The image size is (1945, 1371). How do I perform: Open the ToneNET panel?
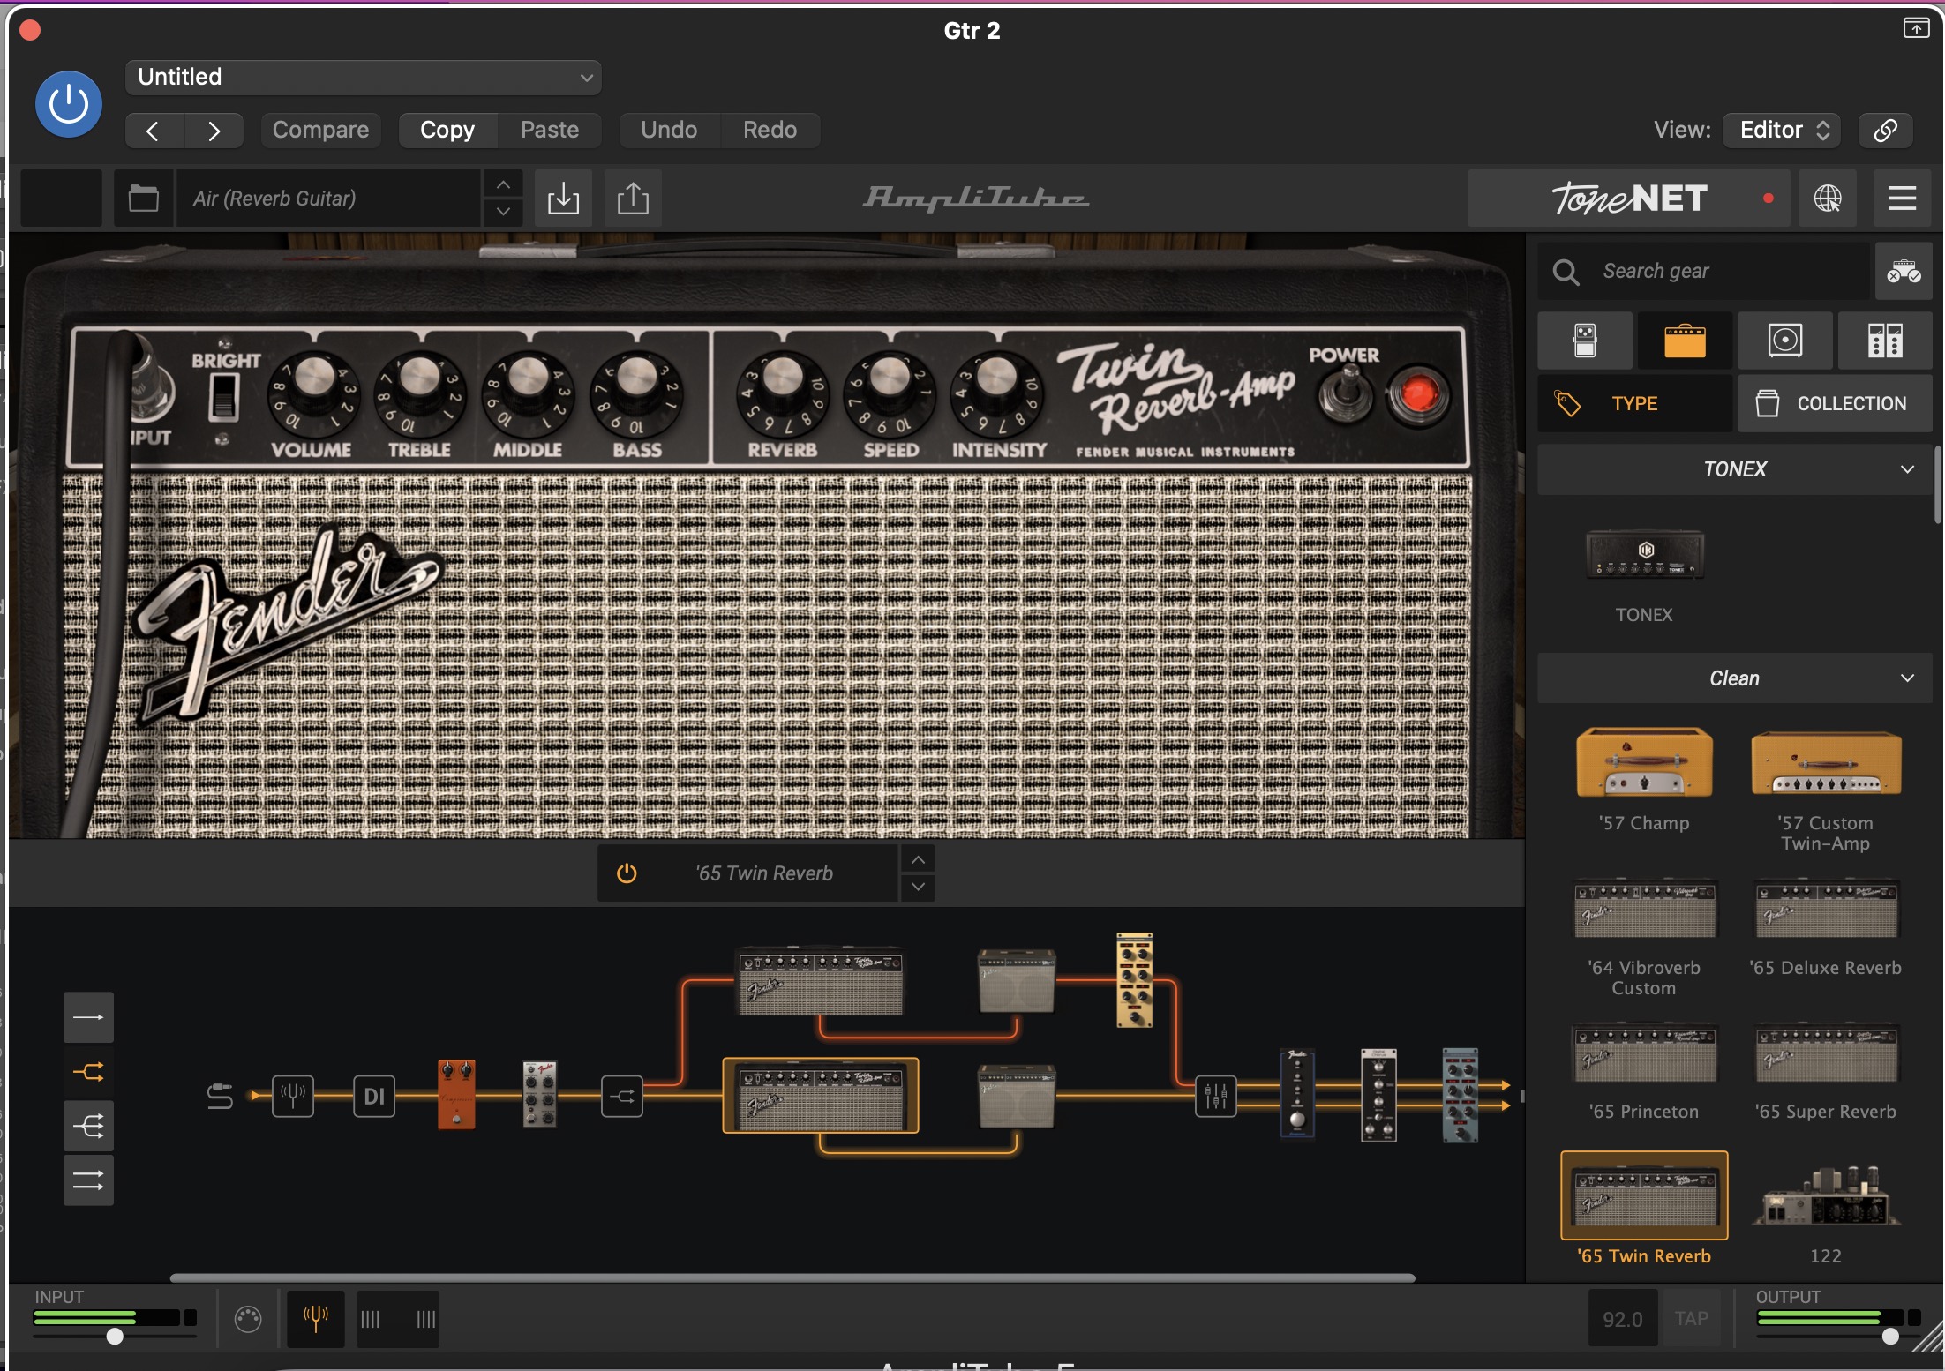coord(1629,199)
